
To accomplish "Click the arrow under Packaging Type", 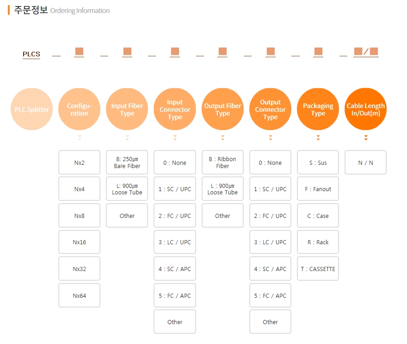I will pyautogui.click(x=318, y=138).
